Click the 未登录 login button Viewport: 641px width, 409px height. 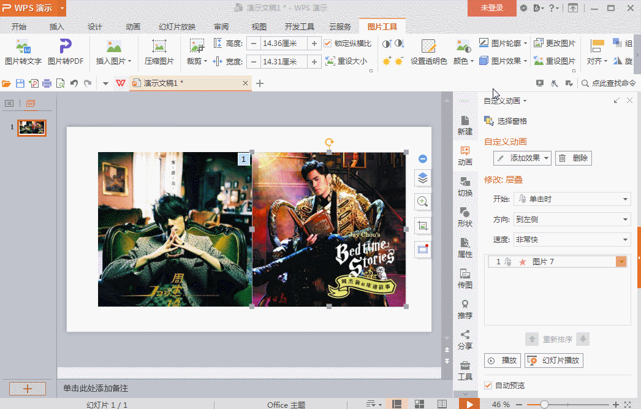tap(492, 8)
